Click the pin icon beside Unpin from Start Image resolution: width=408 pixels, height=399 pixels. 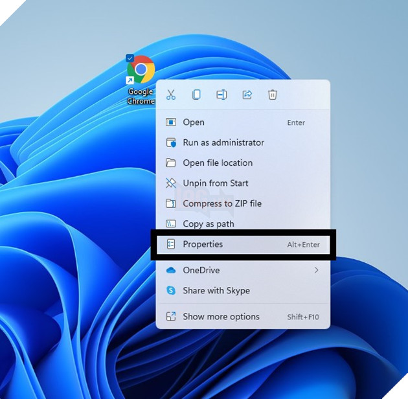tap(171, 183)
